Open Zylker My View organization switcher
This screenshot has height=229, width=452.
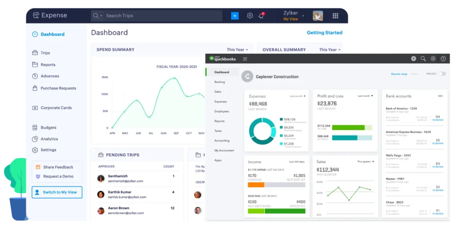(x=293, y=16)
